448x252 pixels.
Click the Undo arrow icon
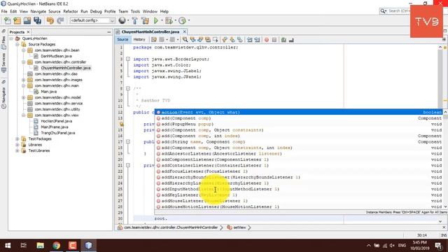50,20
